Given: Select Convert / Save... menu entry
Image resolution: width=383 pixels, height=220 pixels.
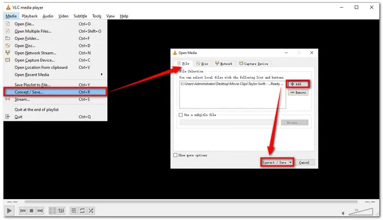Looking at the screenshot, I should click(x=55, y=92).
